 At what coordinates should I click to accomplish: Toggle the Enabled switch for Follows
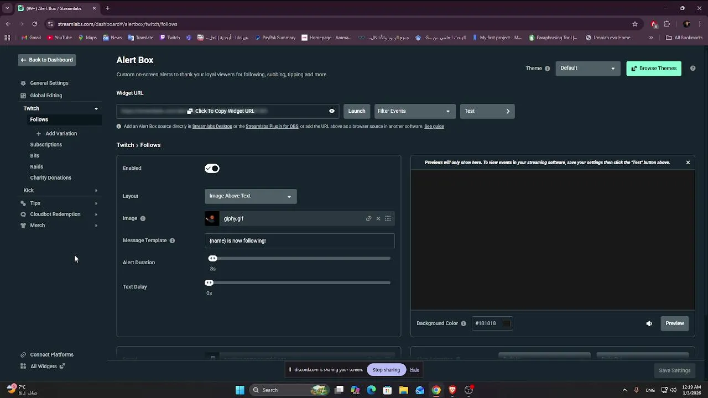pyautogui.click(x=212, y=169)
